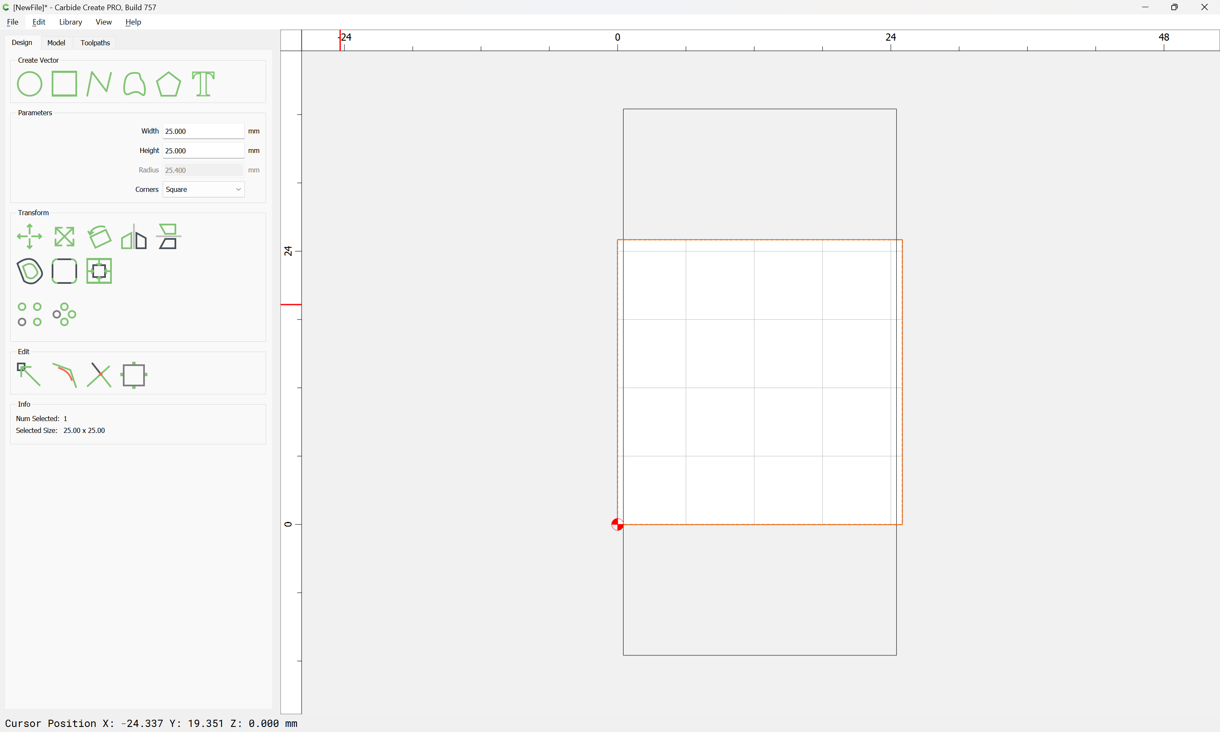The image size is (1220, 732).
Task: Activate the Move transform tool
Action: [x=30, y=237]
